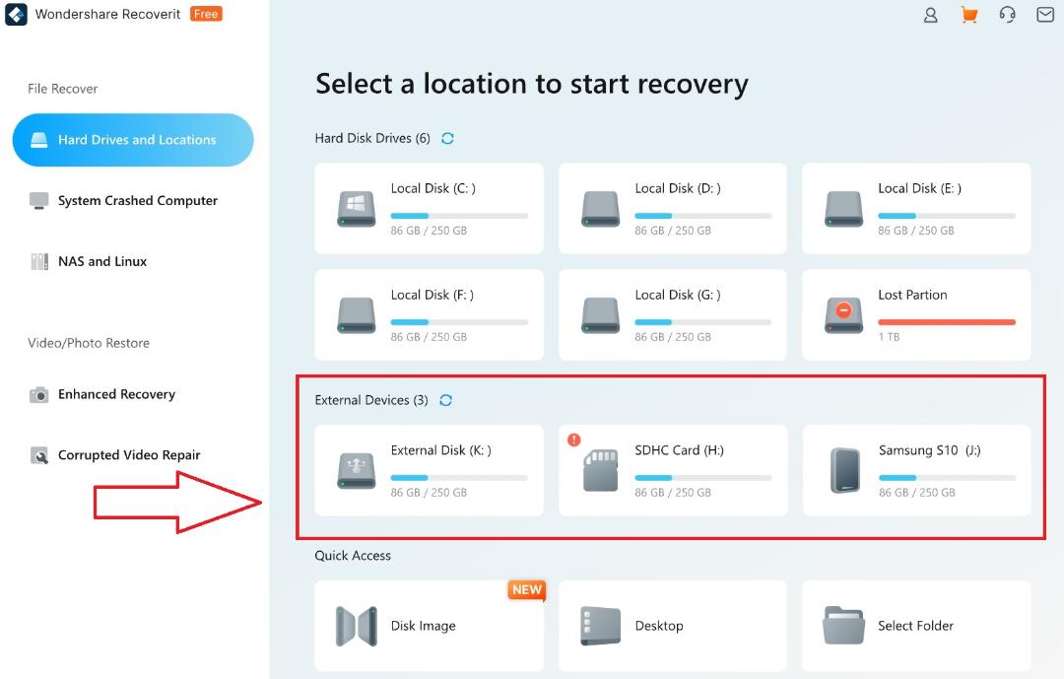
Task: Open Enhanced Recovery section
Action: (116, 394)
